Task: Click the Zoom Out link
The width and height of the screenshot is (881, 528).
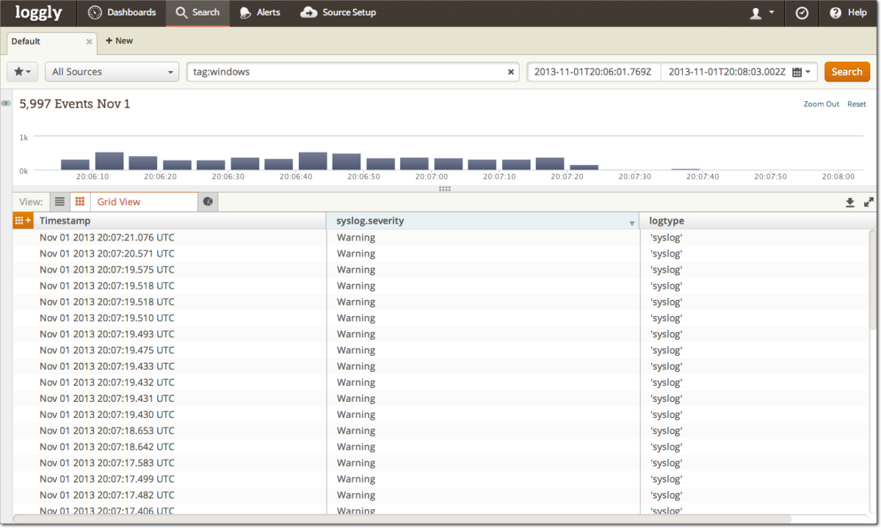Action: coord(821,103)
